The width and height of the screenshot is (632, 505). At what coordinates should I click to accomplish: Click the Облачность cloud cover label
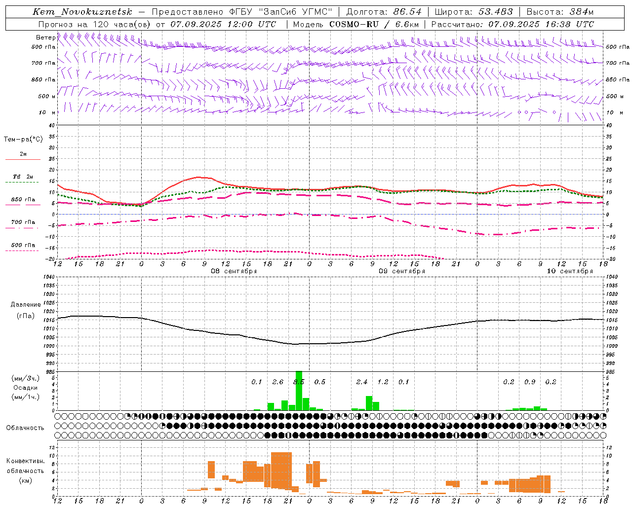pyautogui.click(x=25, y=428)
